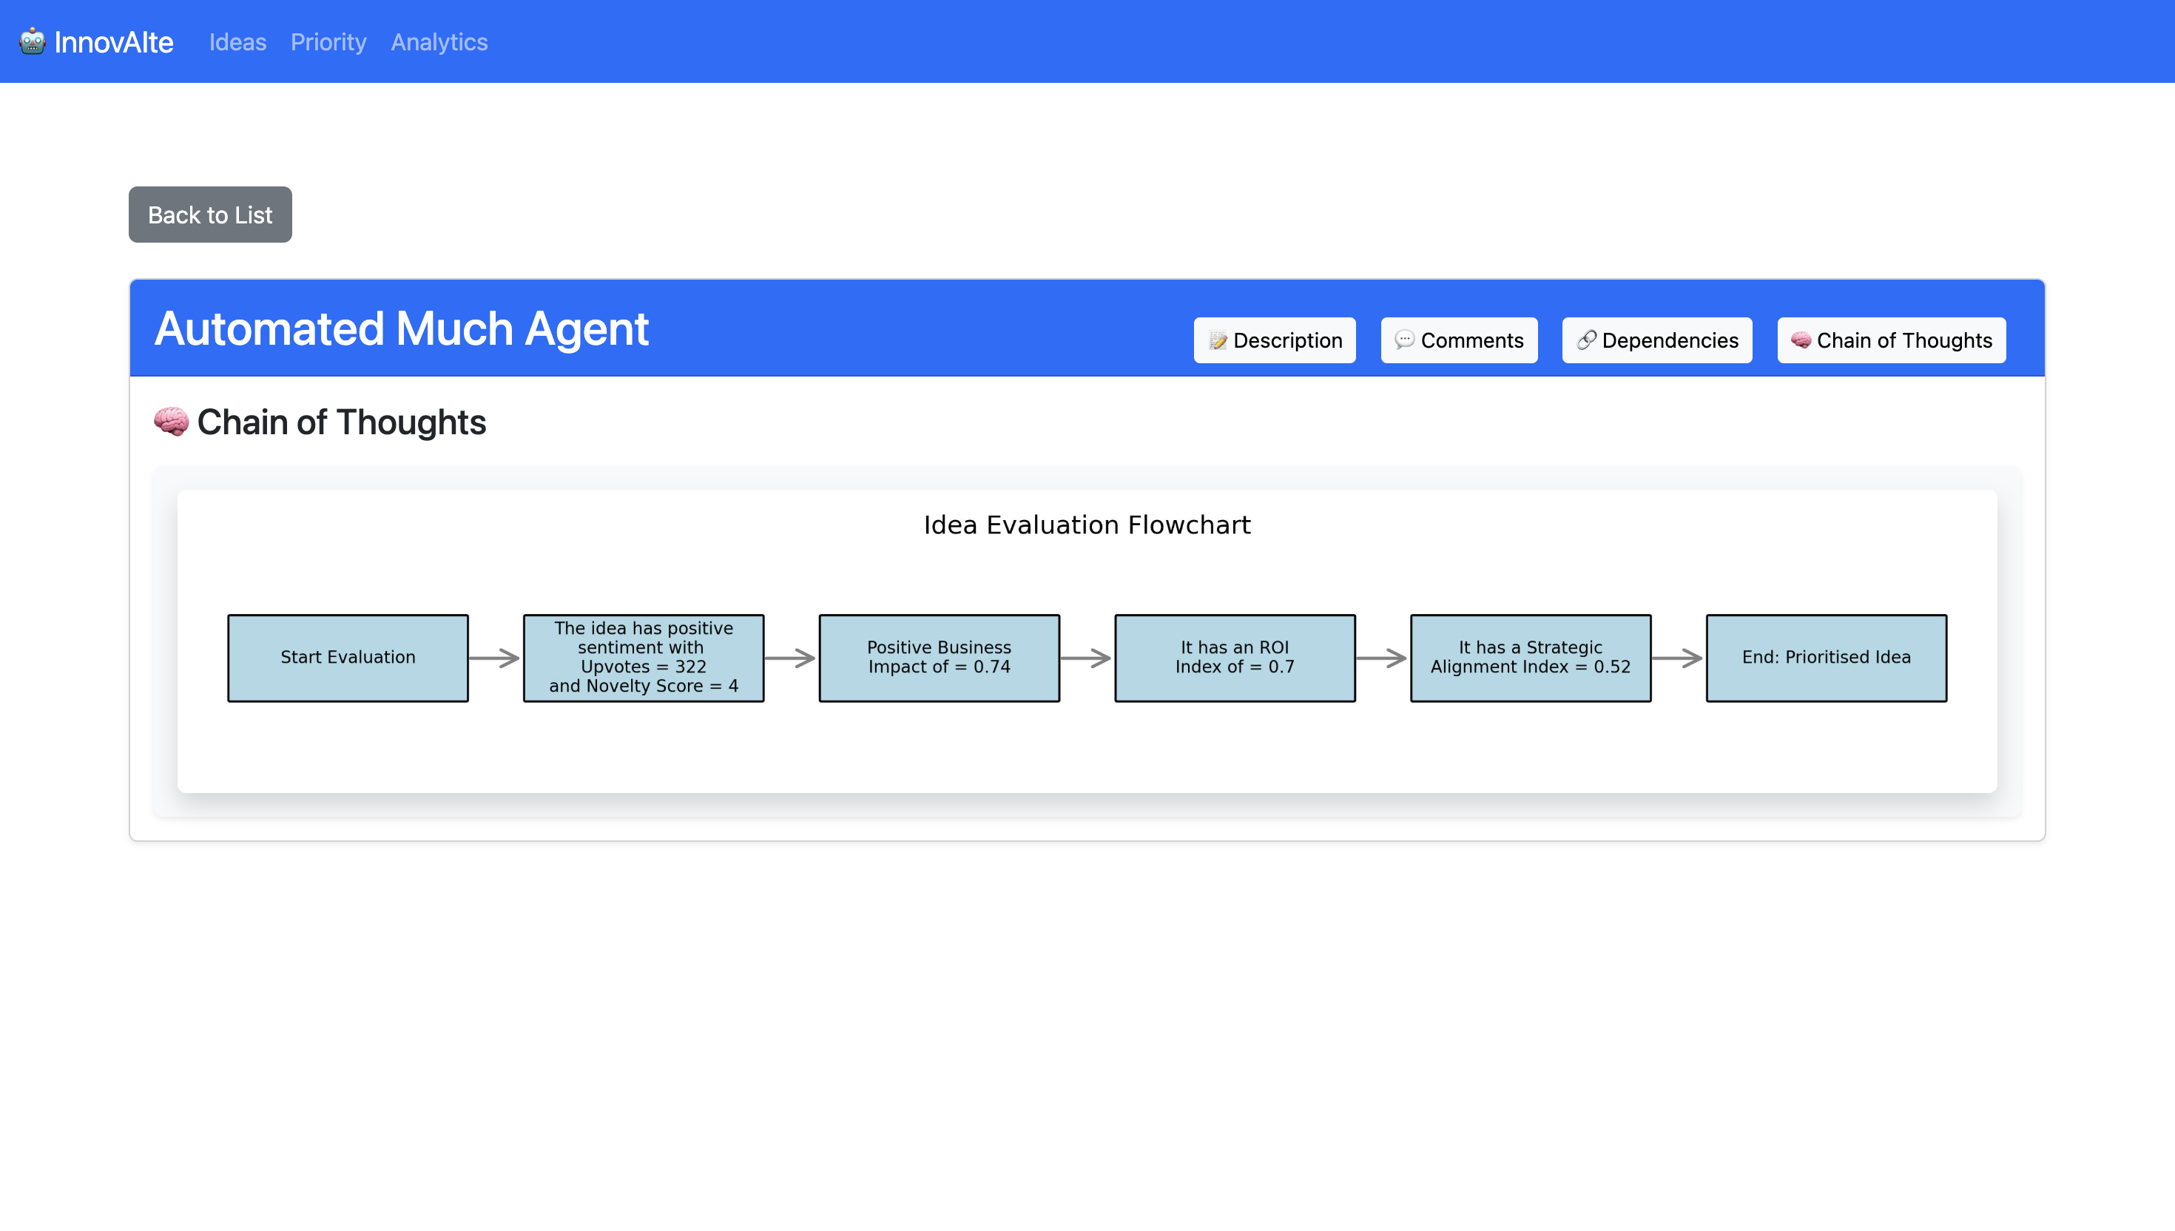Click the brain icon beside the Chain of Thoughts heading

coord(171,421)
